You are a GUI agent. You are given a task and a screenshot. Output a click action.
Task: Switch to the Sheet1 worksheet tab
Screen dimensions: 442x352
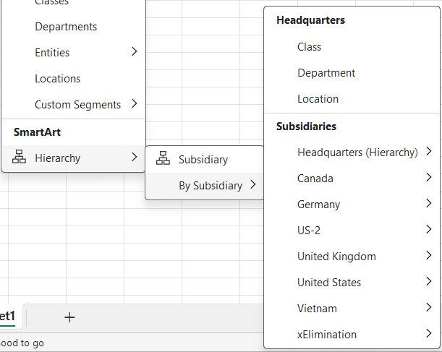click(9, 316)
